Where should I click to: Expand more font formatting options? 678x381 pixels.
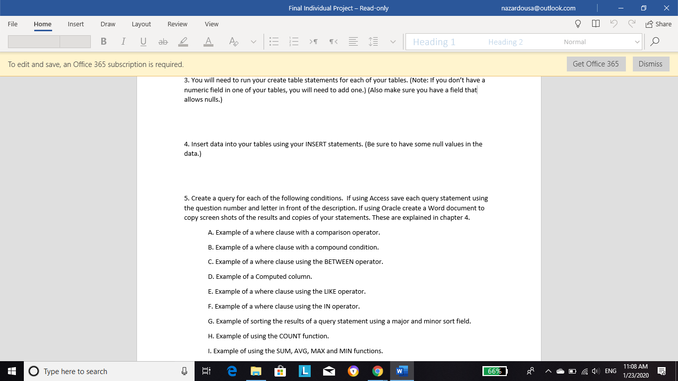[253, 42]
